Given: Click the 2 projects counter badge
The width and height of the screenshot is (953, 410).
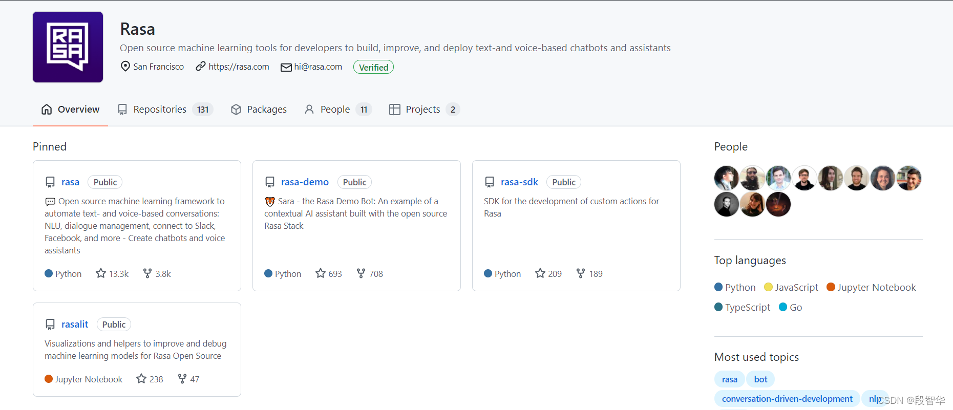Looking at the screenshot, I should click(453, 110).
